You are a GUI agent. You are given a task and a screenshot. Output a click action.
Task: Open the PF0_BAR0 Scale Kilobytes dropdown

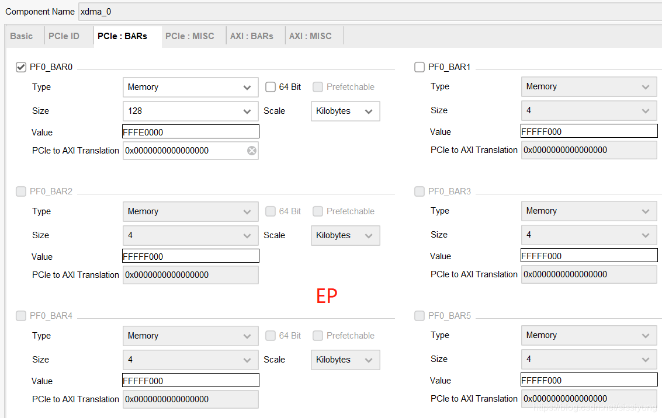coord(345,111)
